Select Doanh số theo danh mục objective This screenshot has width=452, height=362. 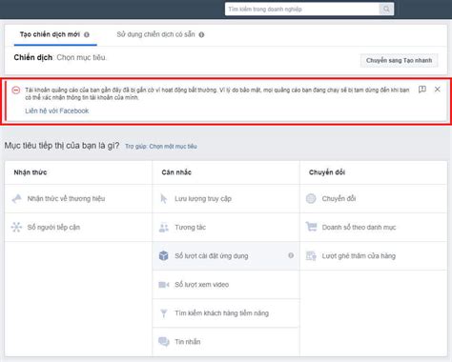(374, 228)
